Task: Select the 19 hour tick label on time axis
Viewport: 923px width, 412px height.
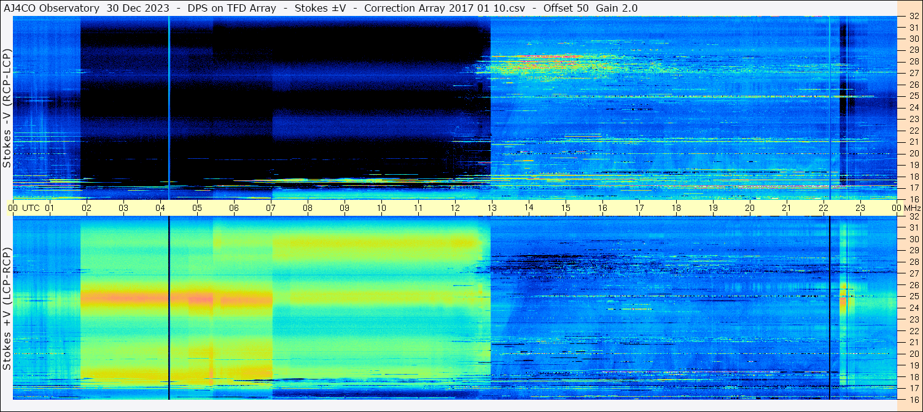Action: point(713,208)
